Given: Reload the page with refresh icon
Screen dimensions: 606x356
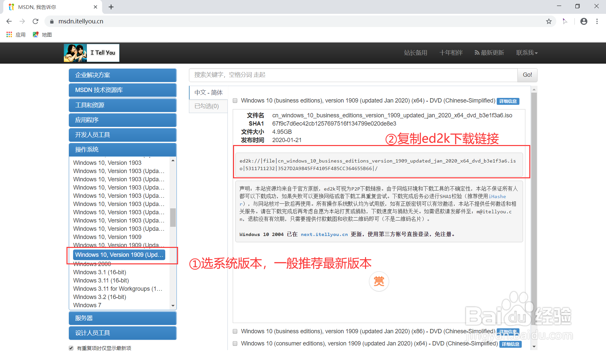Looking at the screenshot, I should (36, 21).
